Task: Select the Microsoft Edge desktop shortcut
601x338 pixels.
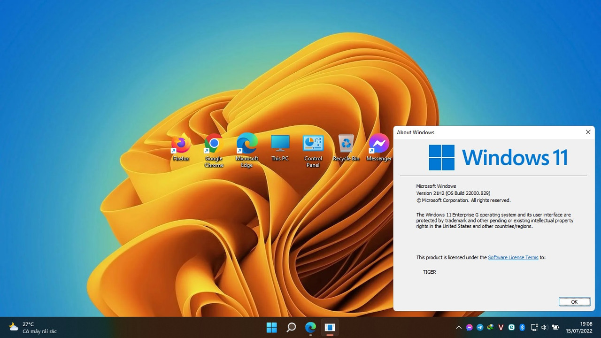Action: point(247,151)
